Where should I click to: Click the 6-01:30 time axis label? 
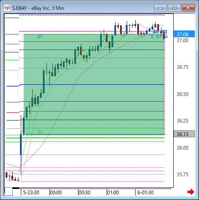pyautogui.click(x=145, y=193)
